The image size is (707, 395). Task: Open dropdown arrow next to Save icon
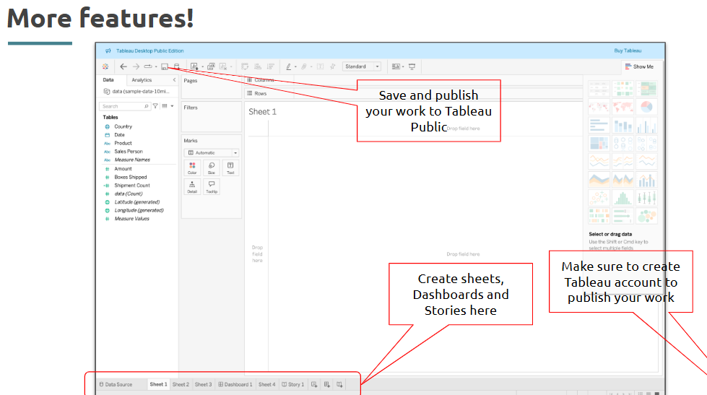(156, 66)
